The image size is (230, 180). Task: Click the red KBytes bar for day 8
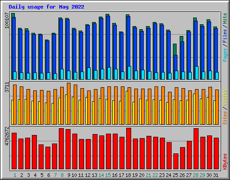(61, 148)
